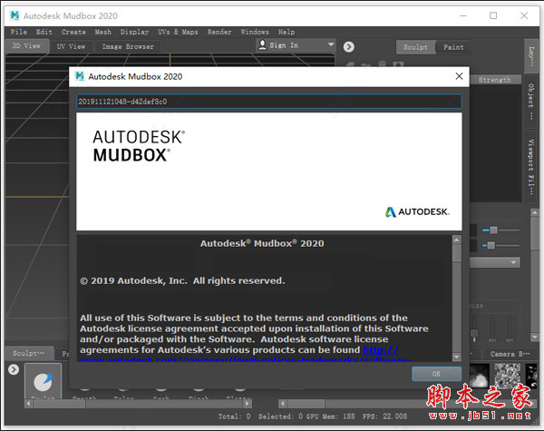
Task: Open the Sign In dropdown
Action: tap(296, 45)
